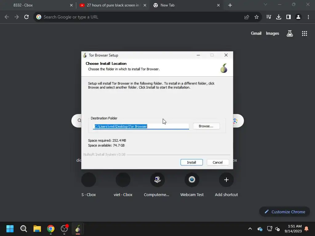Bookmark this tab with star icon

pyautogui.click(x=257, y=17)
